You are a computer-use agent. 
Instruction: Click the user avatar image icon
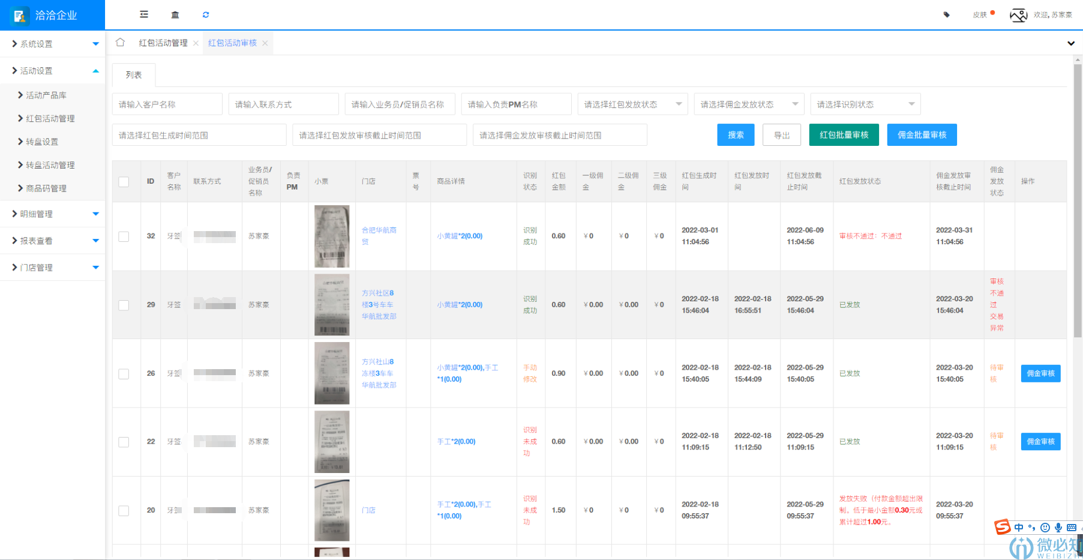[x=1018, y=15]
